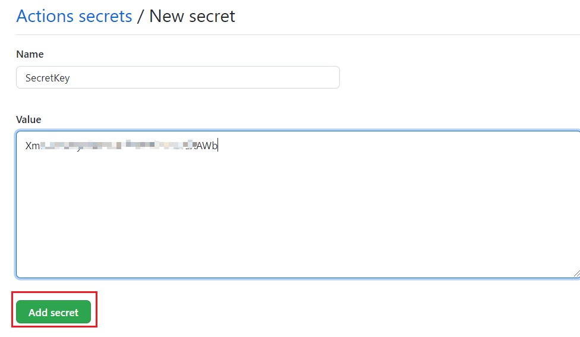Open the Actions secrets breadcrumb link
The height and width of the screenshot is (337, 580).
[74, 16]
